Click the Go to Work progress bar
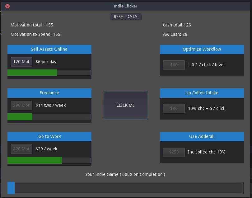The width and height of the screenshot is (252, 198). point(49,160)
